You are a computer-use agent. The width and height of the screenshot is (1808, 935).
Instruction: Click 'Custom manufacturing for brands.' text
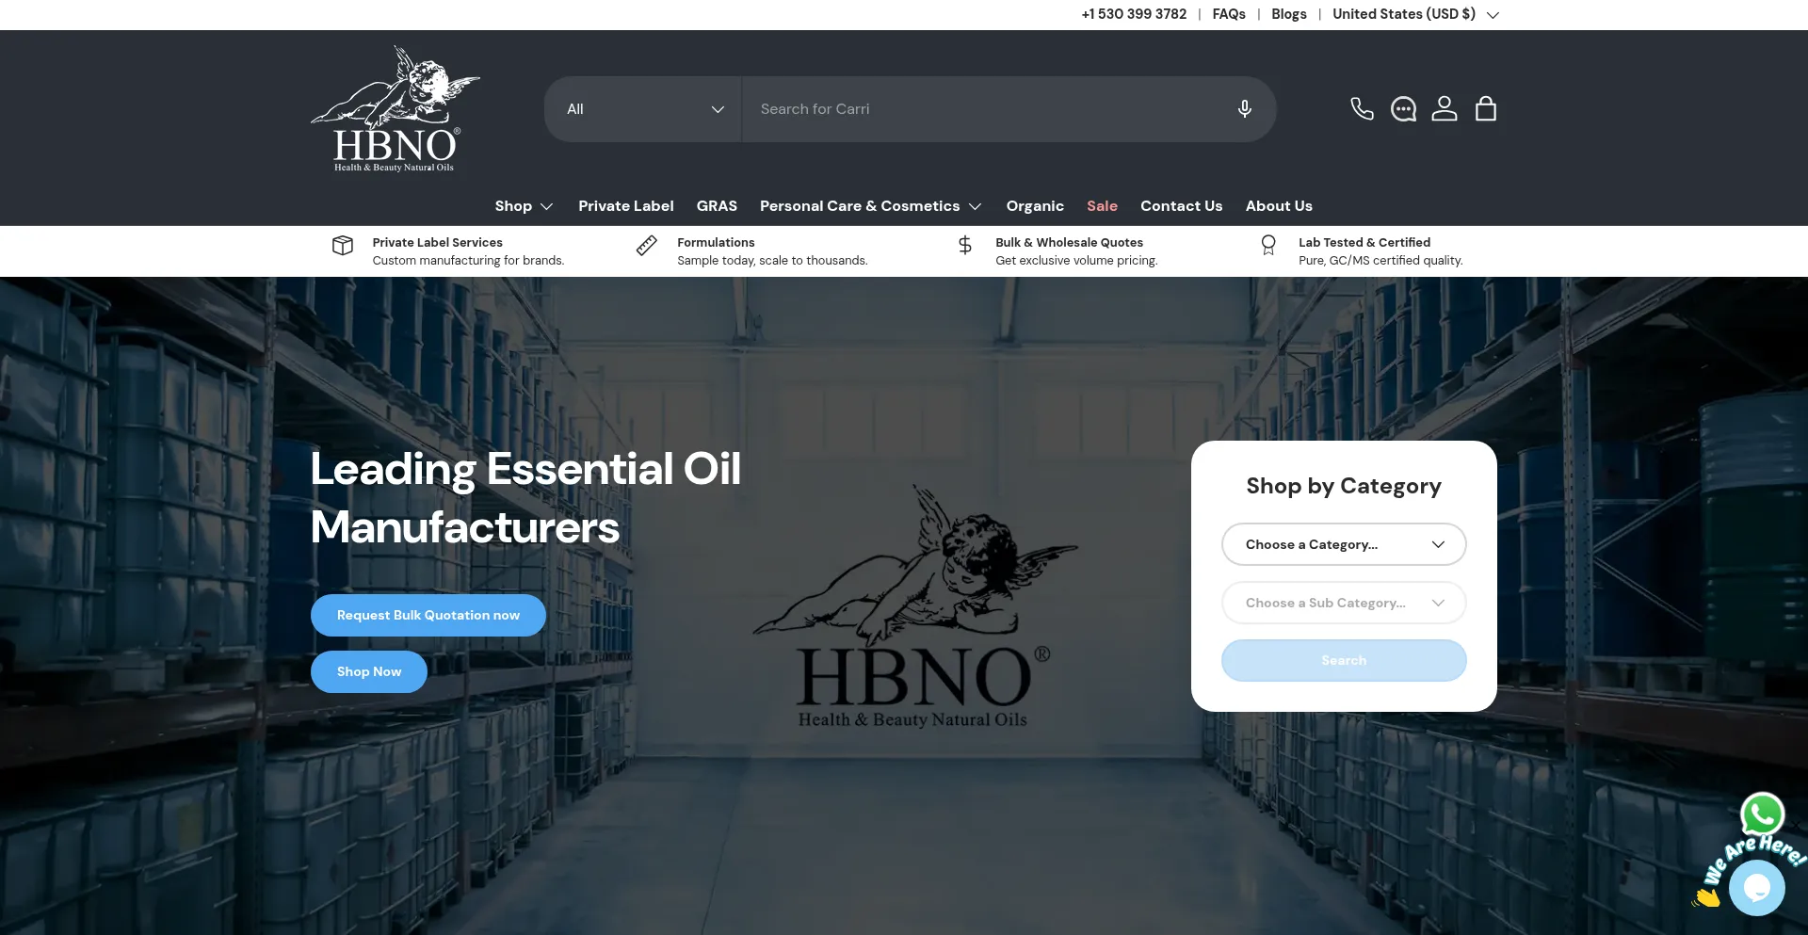[468, 261]
